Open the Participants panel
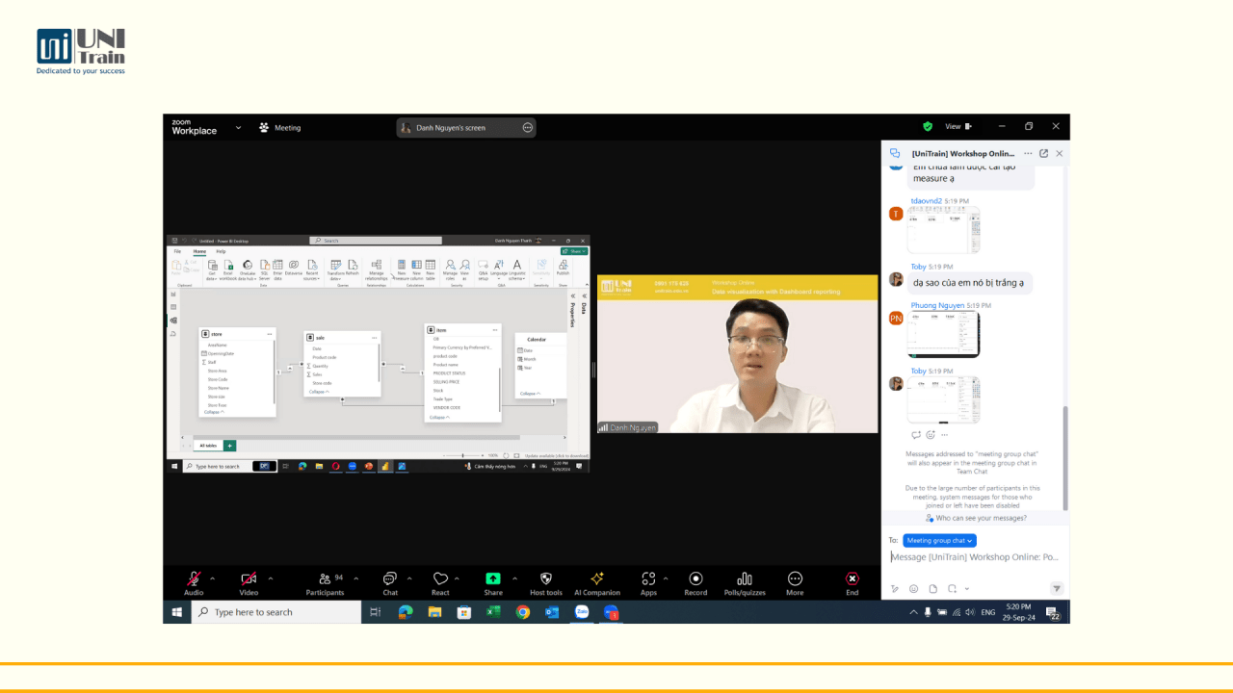Viewport: 1233px width, 693px height. click(x=326, y=582)
